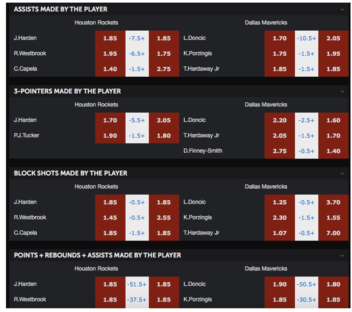Select L.Doncic 3-pointers 1.60 odds
Screen dimensions: 352x312
click(x=333, y=120)
